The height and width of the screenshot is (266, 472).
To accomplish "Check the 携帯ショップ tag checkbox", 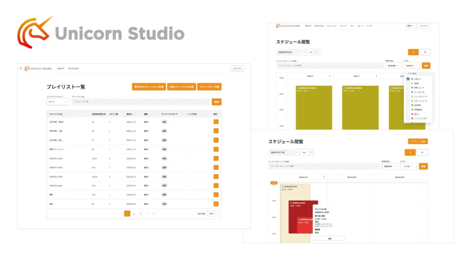I will [408, 87].
